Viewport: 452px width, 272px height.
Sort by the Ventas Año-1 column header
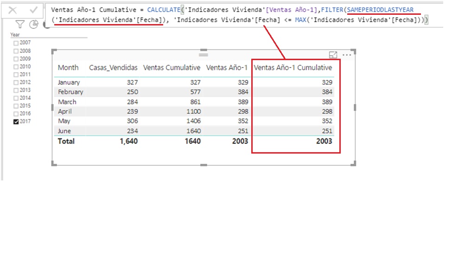point(227,68)
